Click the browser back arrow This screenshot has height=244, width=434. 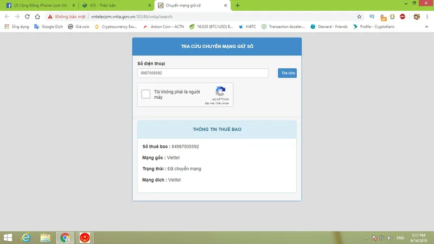pos(7,16)
